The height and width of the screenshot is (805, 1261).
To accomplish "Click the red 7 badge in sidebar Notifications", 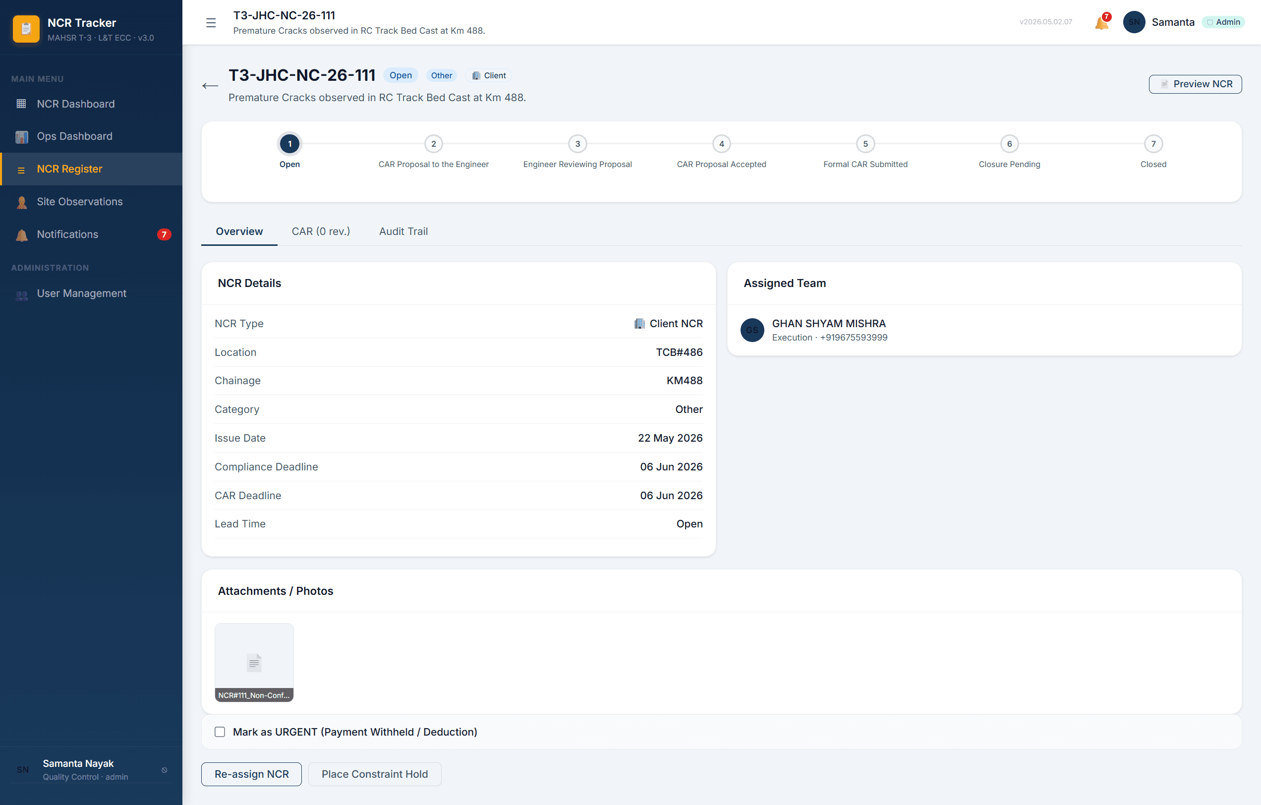I will (164, 234).
